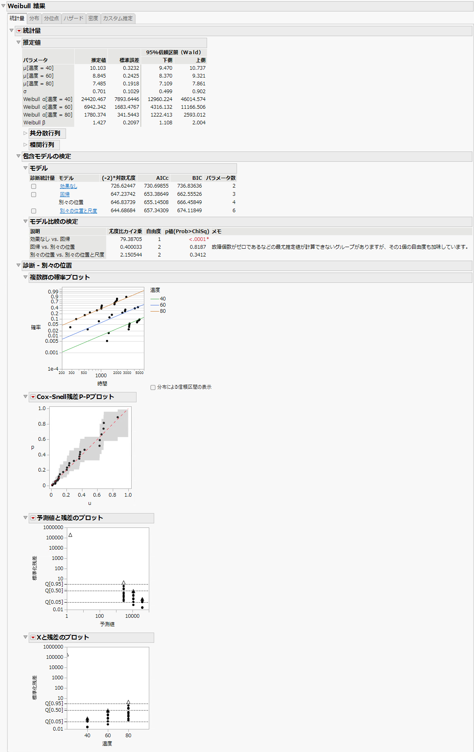Select the 標準誤差 column header

pyautogui.click(x=129, y=60)
